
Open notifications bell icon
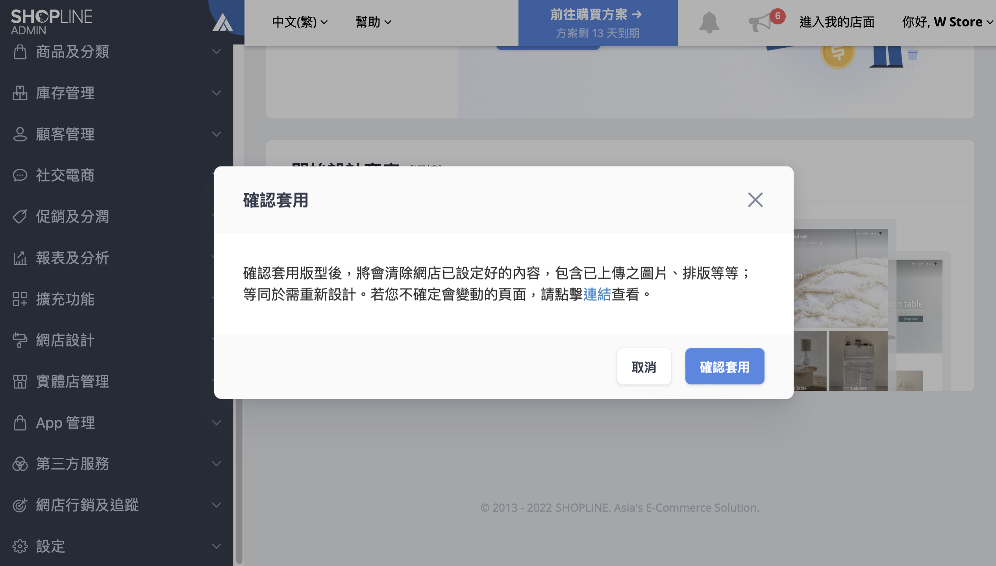click(x=709, y=22)
